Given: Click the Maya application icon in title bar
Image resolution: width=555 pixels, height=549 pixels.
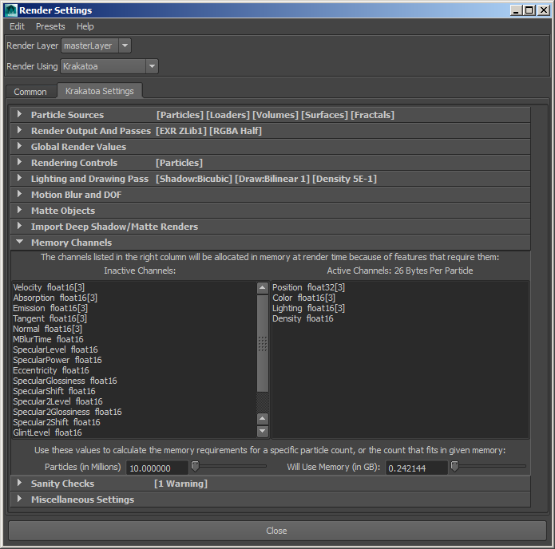Looking at the screenshot, I should [x=10, y=10].
